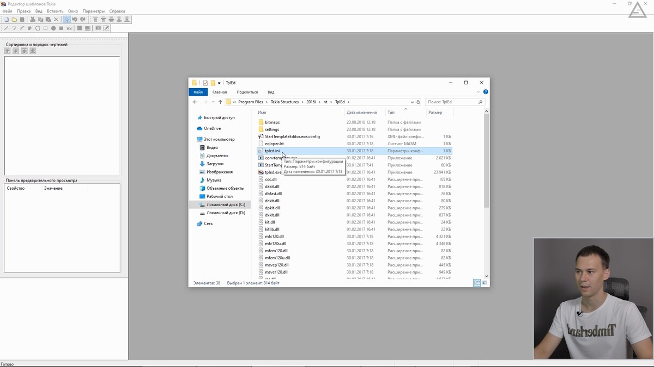The width and height of the screenshot is (654, 367).
Task: Click the Поиск: TplEd search field
Action: (x=451, y=102)
